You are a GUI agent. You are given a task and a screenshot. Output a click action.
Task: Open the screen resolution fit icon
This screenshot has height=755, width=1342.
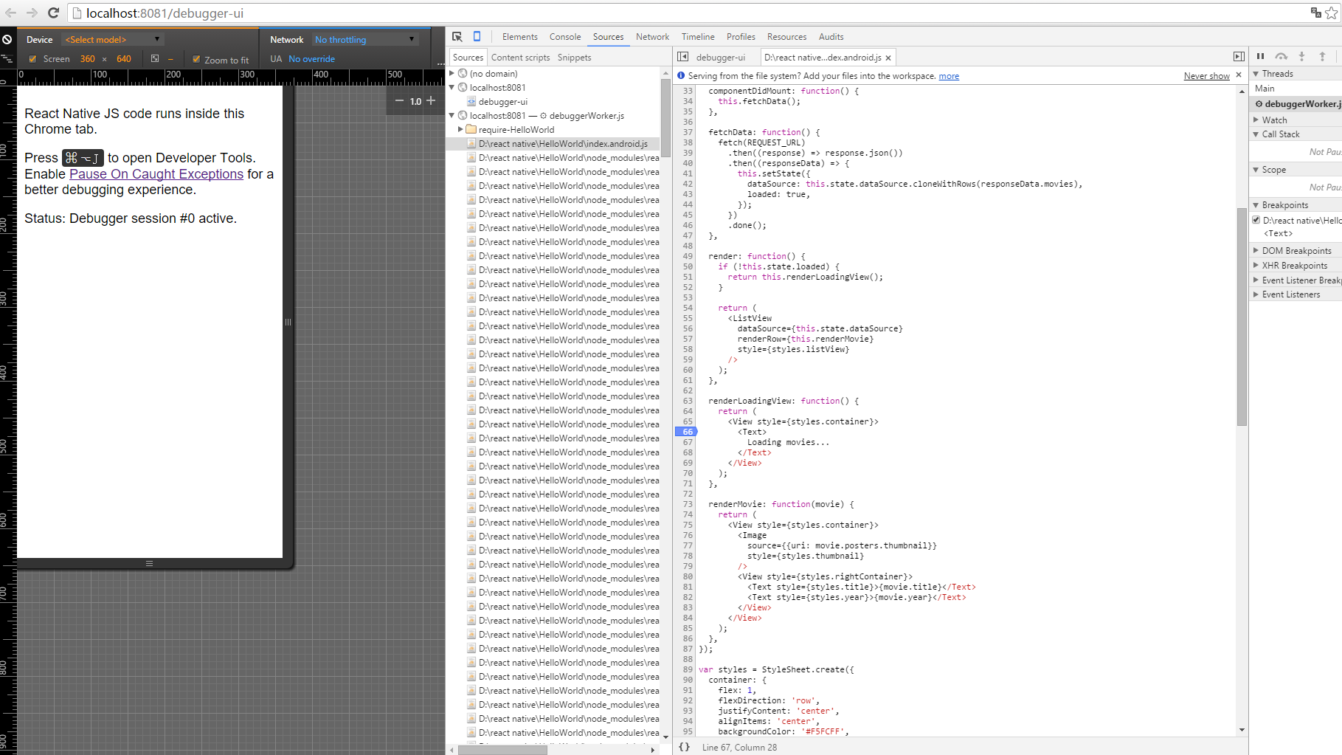coord(155,58)
